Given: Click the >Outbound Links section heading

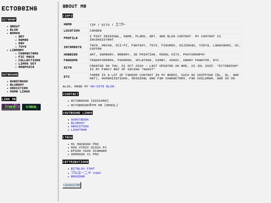Looking at the screenshot, I should click(x=78, y=113).
